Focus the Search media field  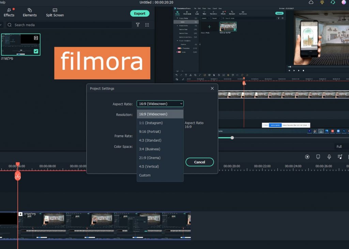pyautogui.click(x=69, y=25)
